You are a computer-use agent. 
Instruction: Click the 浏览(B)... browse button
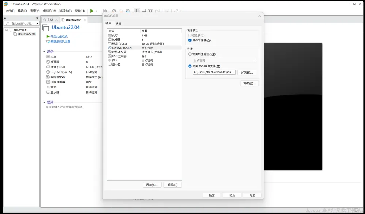(247, 72)
